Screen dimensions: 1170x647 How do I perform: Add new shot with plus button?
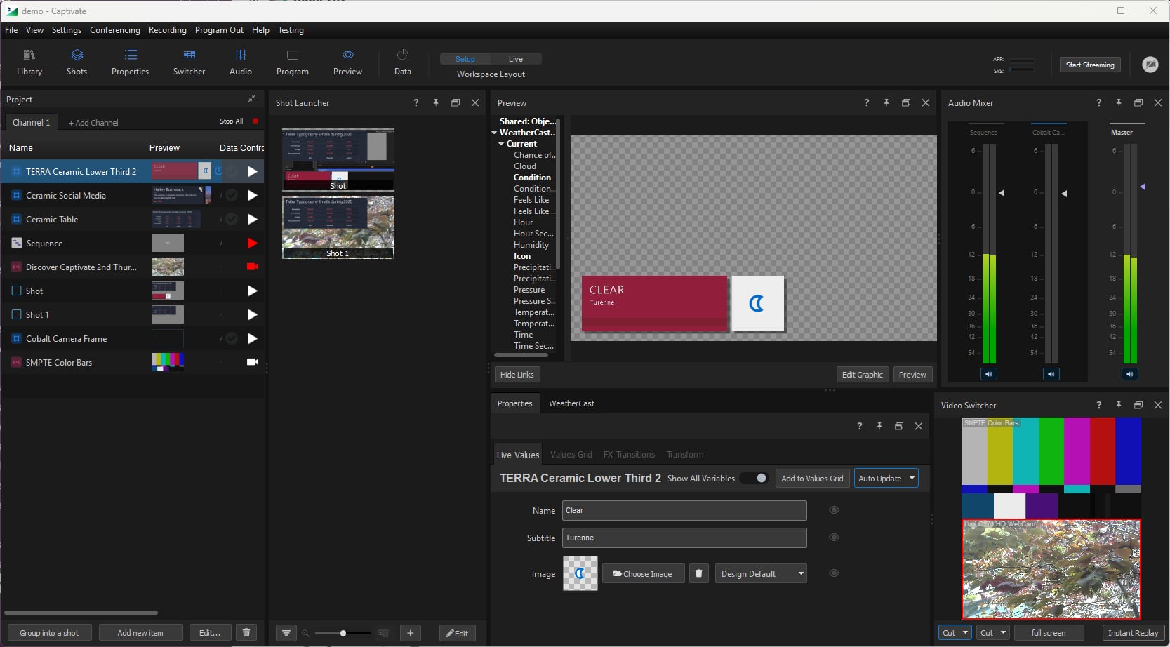[411, 633]
